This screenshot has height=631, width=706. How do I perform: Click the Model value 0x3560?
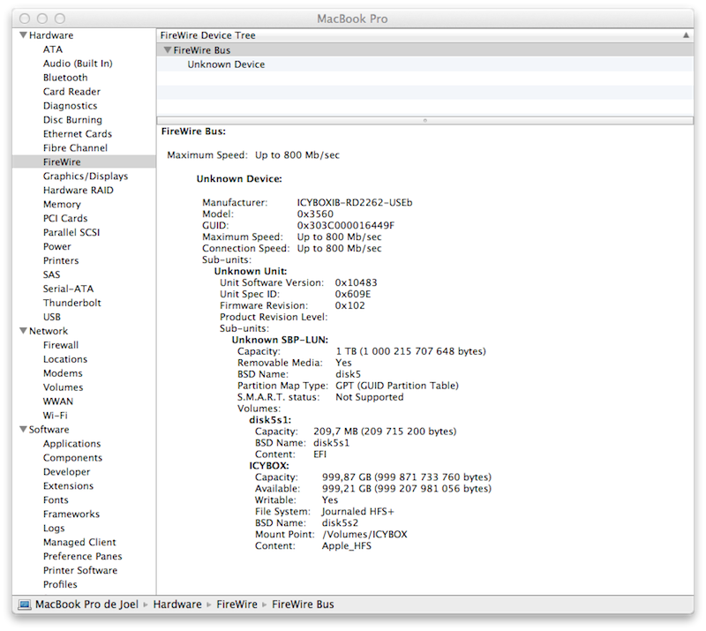(315, 214)
